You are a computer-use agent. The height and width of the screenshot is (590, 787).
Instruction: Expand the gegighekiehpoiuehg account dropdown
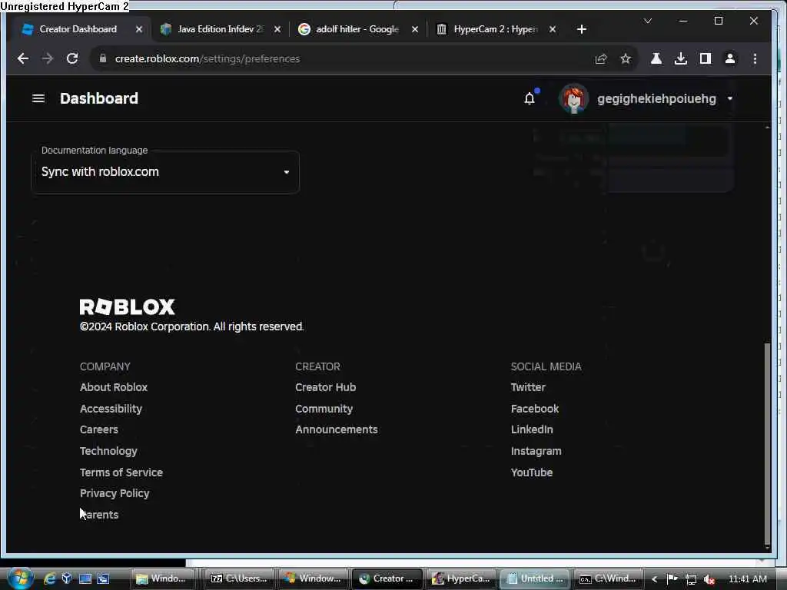click(x=730, y=98)
